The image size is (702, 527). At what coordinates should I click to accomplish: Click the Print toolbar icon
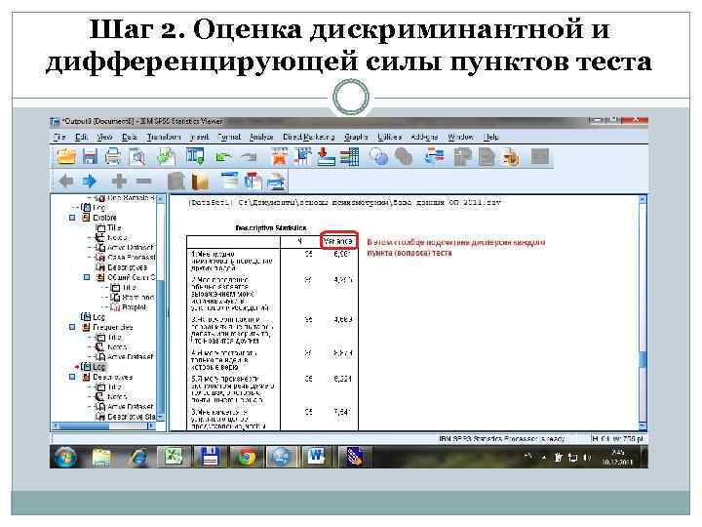click(x=113, y=157)
